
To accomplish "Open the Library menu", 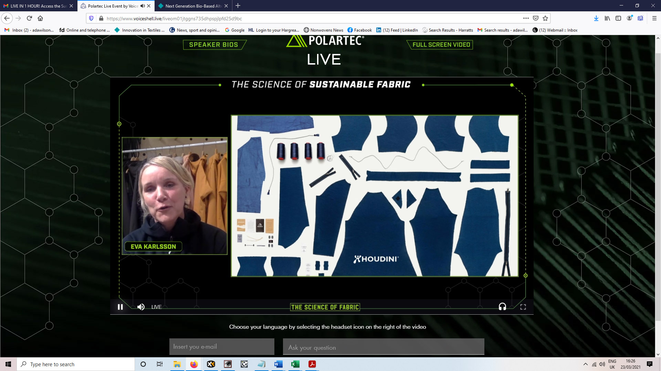I will click(607, 18).
